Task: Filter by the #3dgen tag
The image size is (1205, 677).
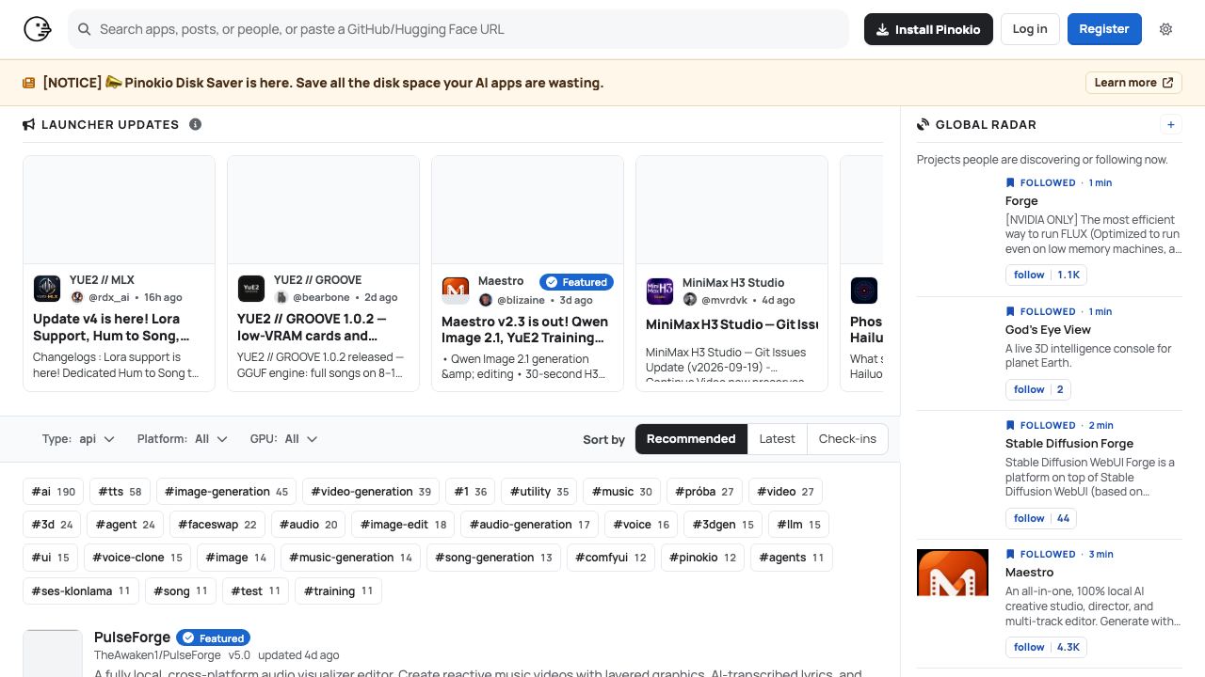Action: (x=723, y=525)
